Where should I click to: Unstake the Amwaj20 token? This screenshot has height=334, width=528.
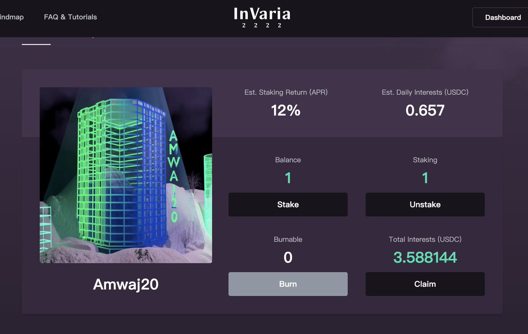[425, 204]
